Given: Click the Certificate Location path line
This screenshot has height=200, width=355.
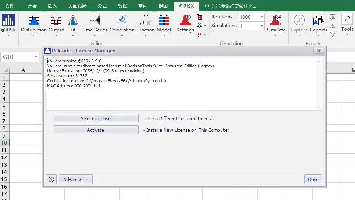Looking at the screenshot, I should coord(107,81).
